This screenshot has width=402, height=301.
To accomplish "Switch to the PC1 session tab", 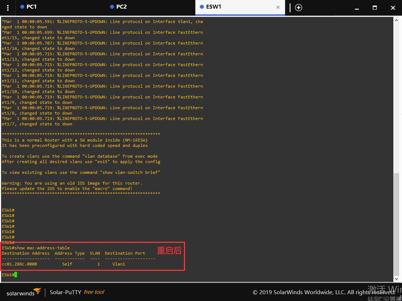I will coord(60,7).
